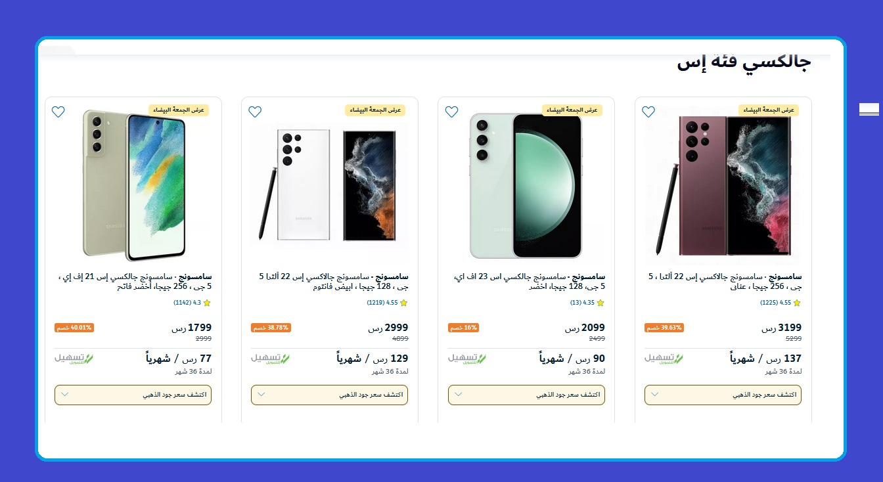Add Galaxy S22 Ultra burgundy to wishlist
The height and width of the screenshot is (482, 883).
click(x=648, y=112)
